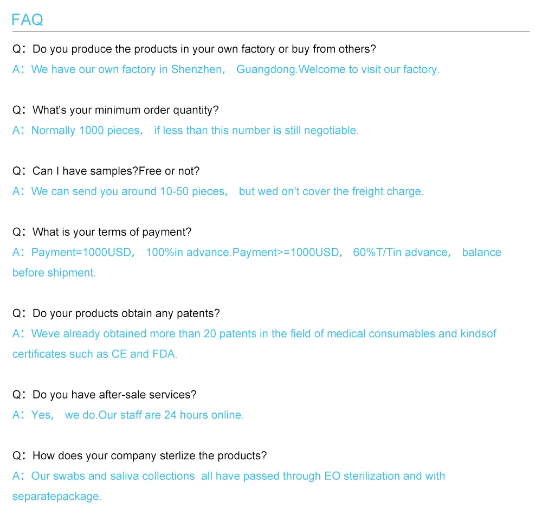The width and height of the screenshot is (542, 514).
Task: Click the after-sale services question
Action: pyautogui.click(x=105, y=395)
